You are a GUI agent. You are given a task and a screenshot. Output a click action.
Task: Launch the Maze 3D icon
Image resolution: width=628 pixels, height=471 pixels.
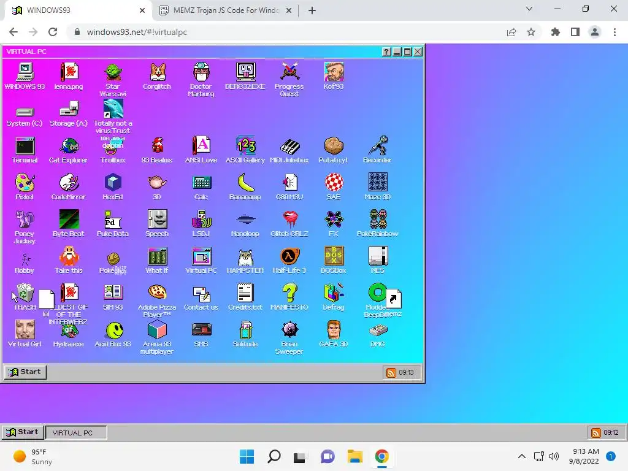[377, 183]
